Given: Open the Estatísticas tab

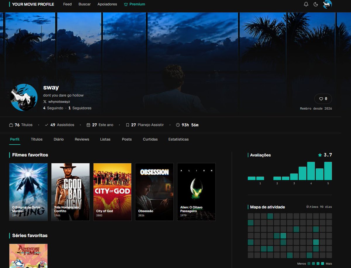Looking at the screenshot, I should pos(178,139).
